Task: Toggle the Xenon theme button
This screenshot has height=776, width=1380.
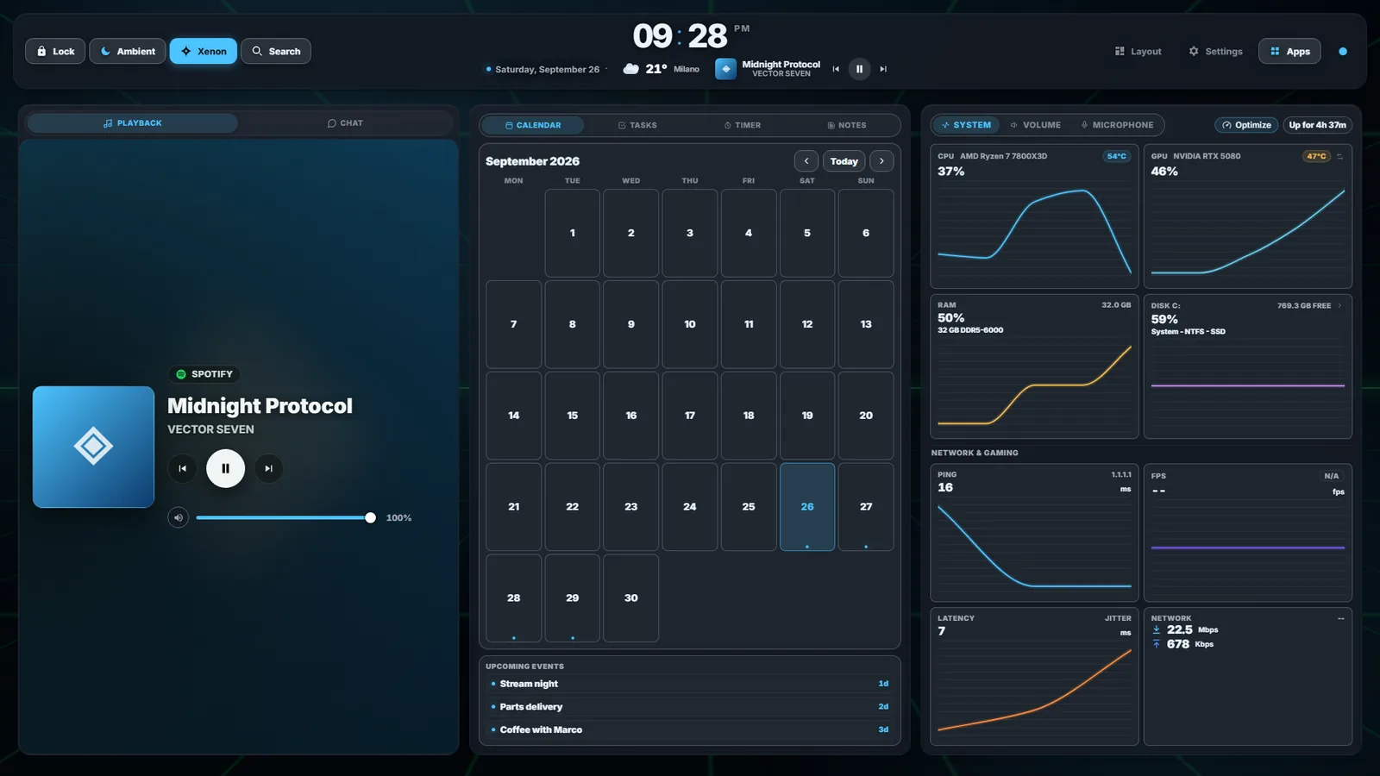Action: [x=204, y=51]
